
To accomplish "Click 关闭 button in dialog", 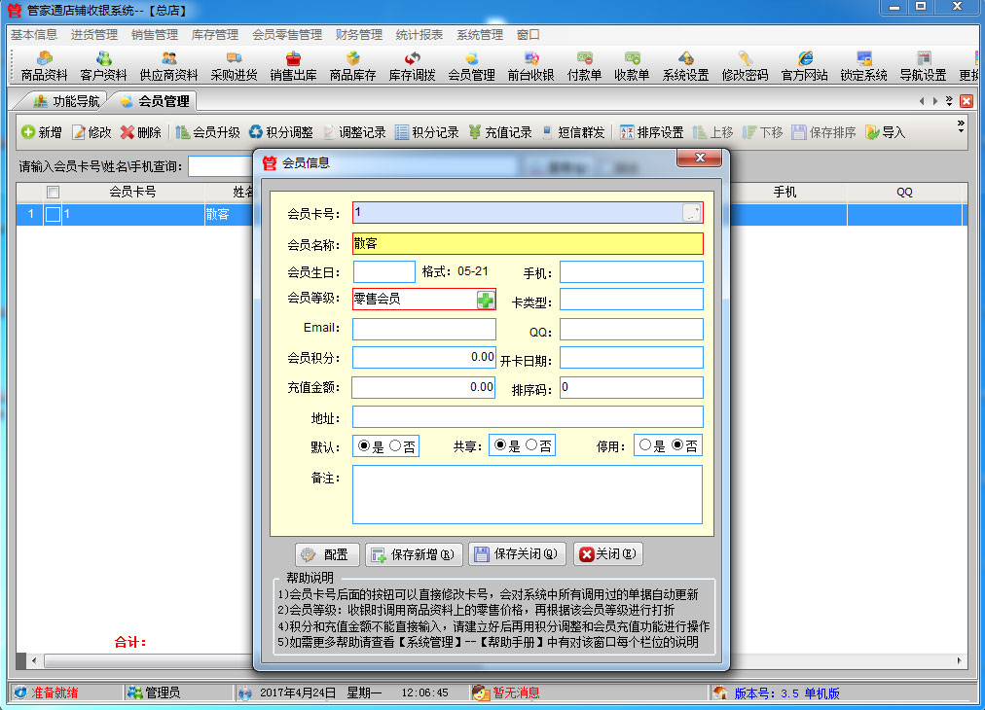I will tap(607, 554).
